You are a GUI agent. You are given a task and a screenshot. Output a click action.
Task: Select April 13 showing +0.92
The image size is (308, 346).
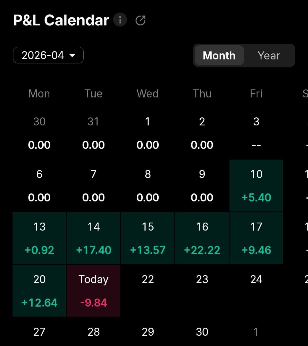[39, 238]
